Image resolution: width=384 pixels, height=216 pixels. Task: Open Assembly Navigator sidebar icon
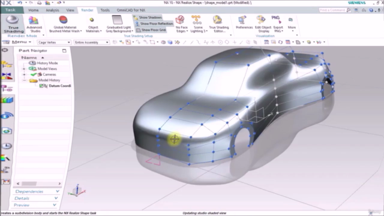click(x=7, y=65)
